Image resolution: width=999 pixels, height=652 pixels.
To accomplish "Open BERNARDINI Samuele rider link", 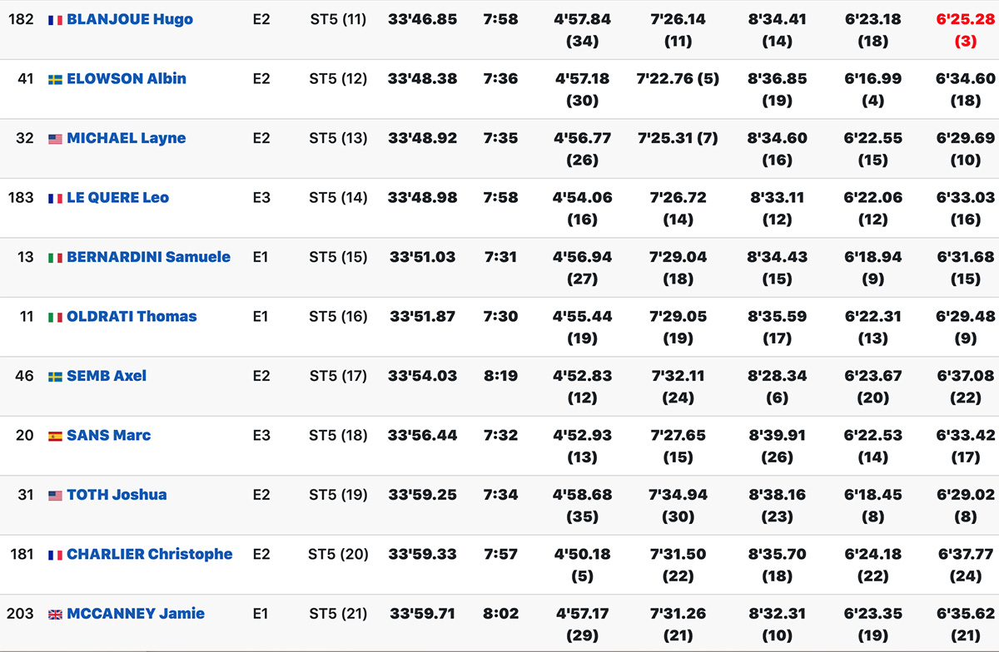I will pos(149,257).
